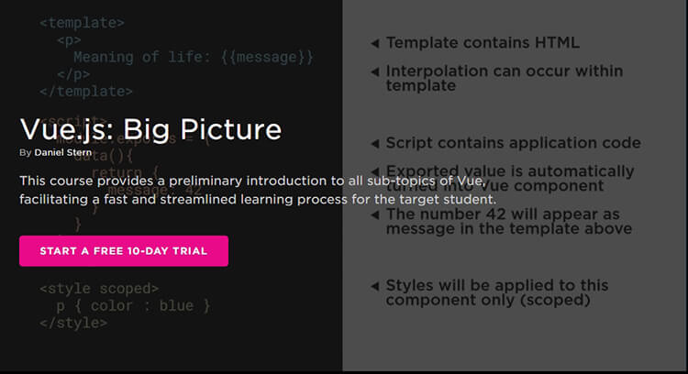Click the style scoped code line
Viewport: 688px width, 374px height.
pos(99,289)
